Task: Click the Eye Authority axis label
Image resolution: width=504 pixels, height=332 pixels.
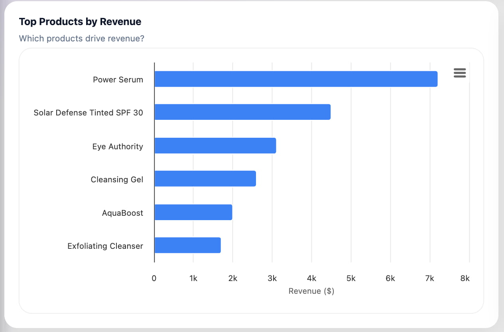Action: click(x=118, y=146)
